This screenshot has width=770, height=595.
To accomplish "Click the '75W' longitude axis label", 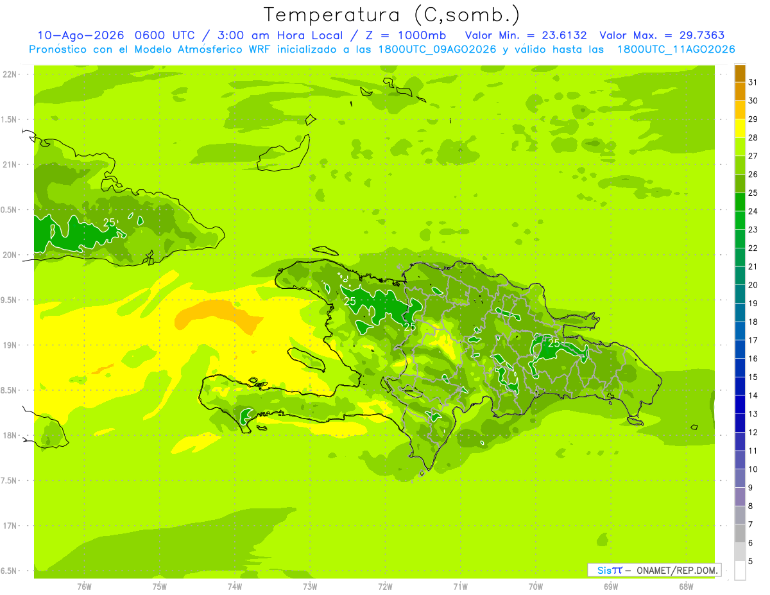I will (x=160, y=586).
